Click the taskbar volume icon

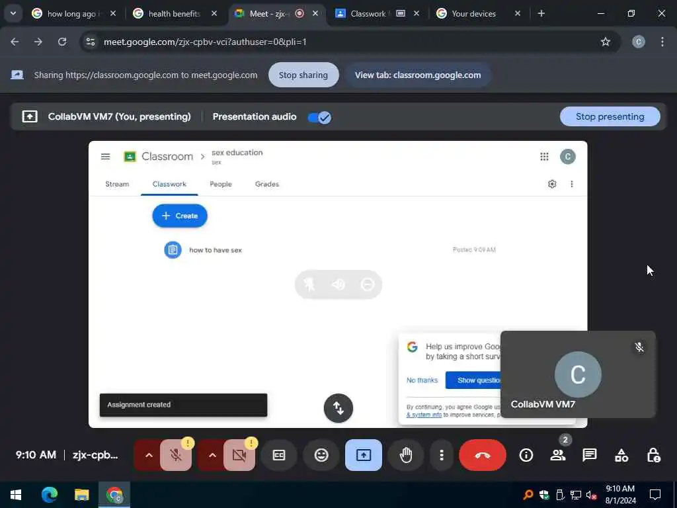coord(591,495)
